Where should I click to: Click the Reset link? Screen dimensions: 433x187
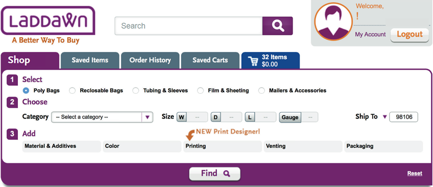[x=415, y=173]
